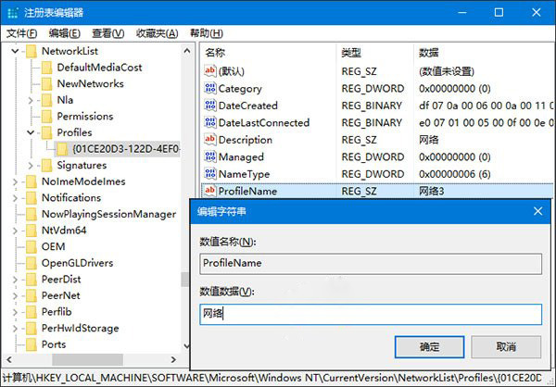Image resolution: width=556 pixels, height=387 pixels.
Task: Select the NewNetworks folder icon
Action: pyautogui.click(x=47, y=83)
